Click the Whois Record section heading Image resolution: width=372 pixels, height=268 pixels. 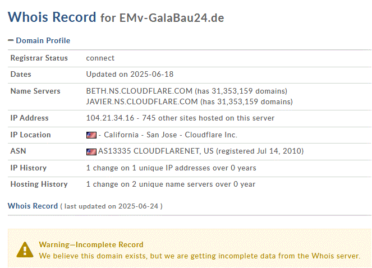point(33,206)
